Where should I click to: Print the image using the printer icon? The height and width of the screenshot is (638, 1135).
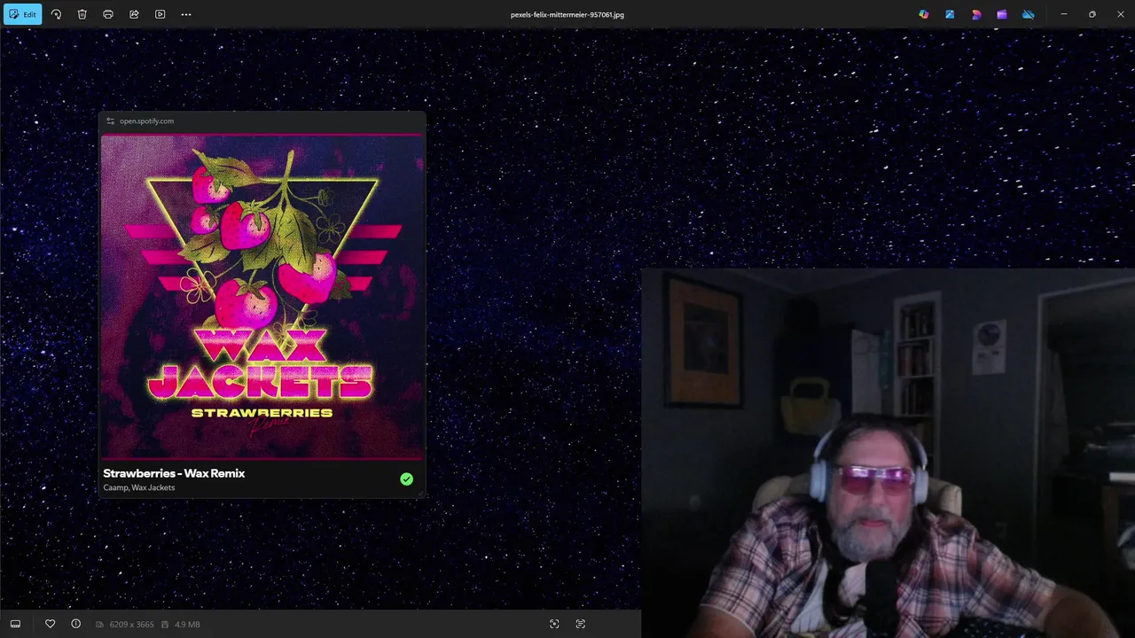point(108,14)
